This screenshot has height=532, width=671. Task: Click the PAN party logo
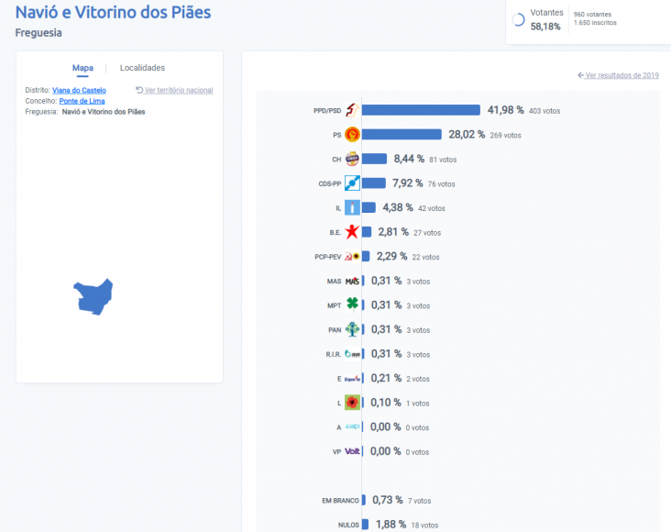351,329
